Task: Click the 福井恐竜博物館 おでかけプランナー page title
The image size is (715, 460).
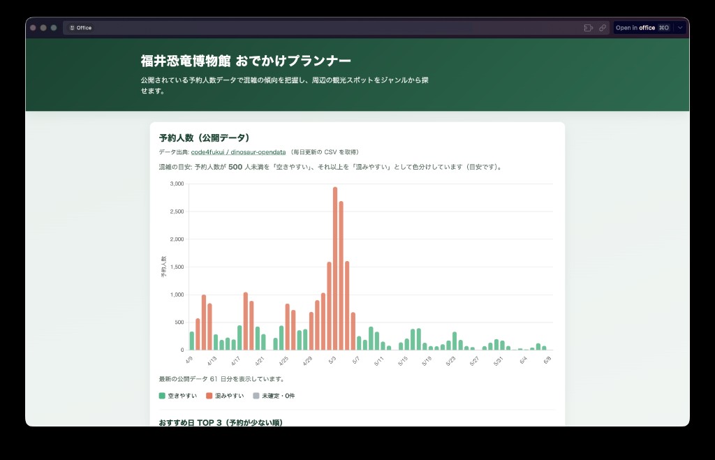Action: click(246, 61)
